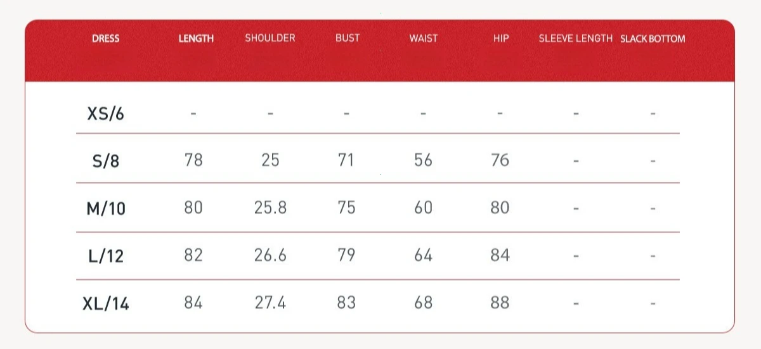
Task: Click hip value 88 for XL/14
Action: pyautogui.click(x=500, y=303)
